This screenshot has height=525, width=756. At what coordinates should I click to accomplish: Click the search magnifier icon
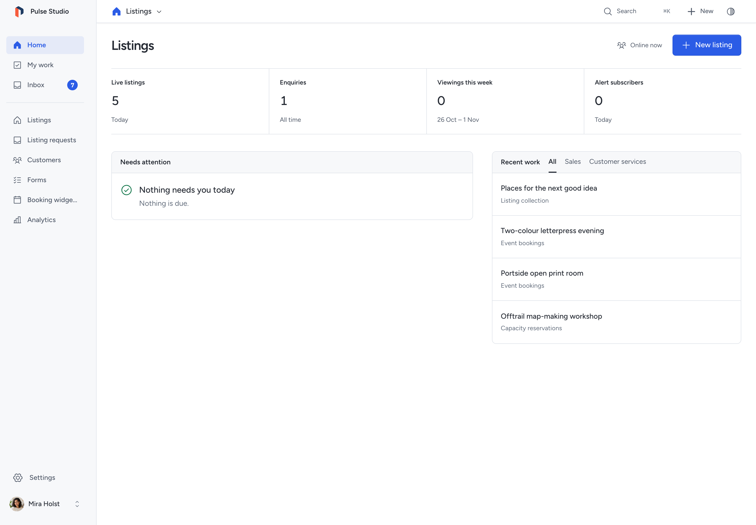pyautogui.click(x=608, y=12)
